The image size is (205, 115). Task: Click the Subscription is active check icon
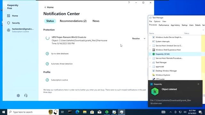[47, 80]
